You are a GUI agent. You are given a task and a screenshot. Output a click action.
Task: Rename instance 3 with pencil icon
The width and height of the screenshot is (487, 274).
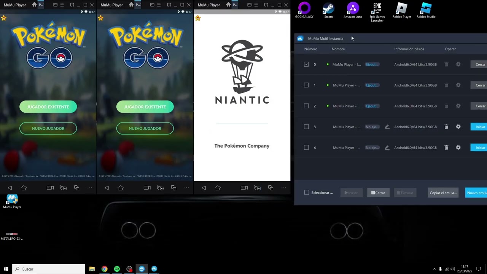(387, 127)
